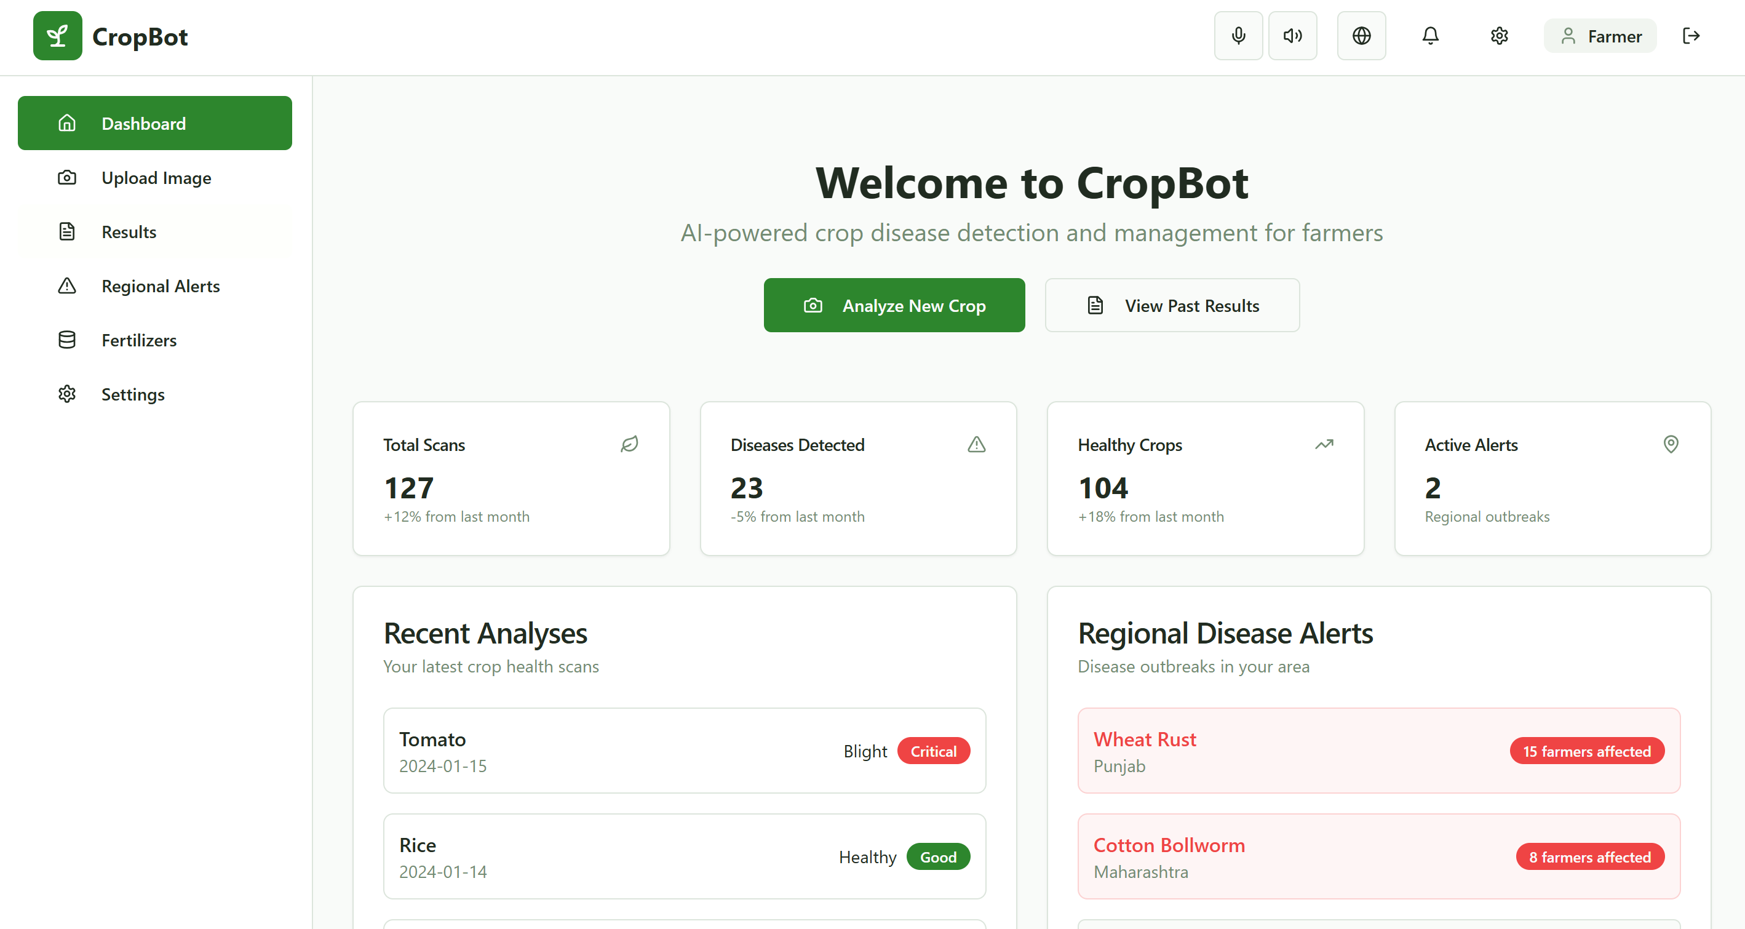Open the Farmer profile menu
1745x929 pixels.
[x=1600, y=36]
